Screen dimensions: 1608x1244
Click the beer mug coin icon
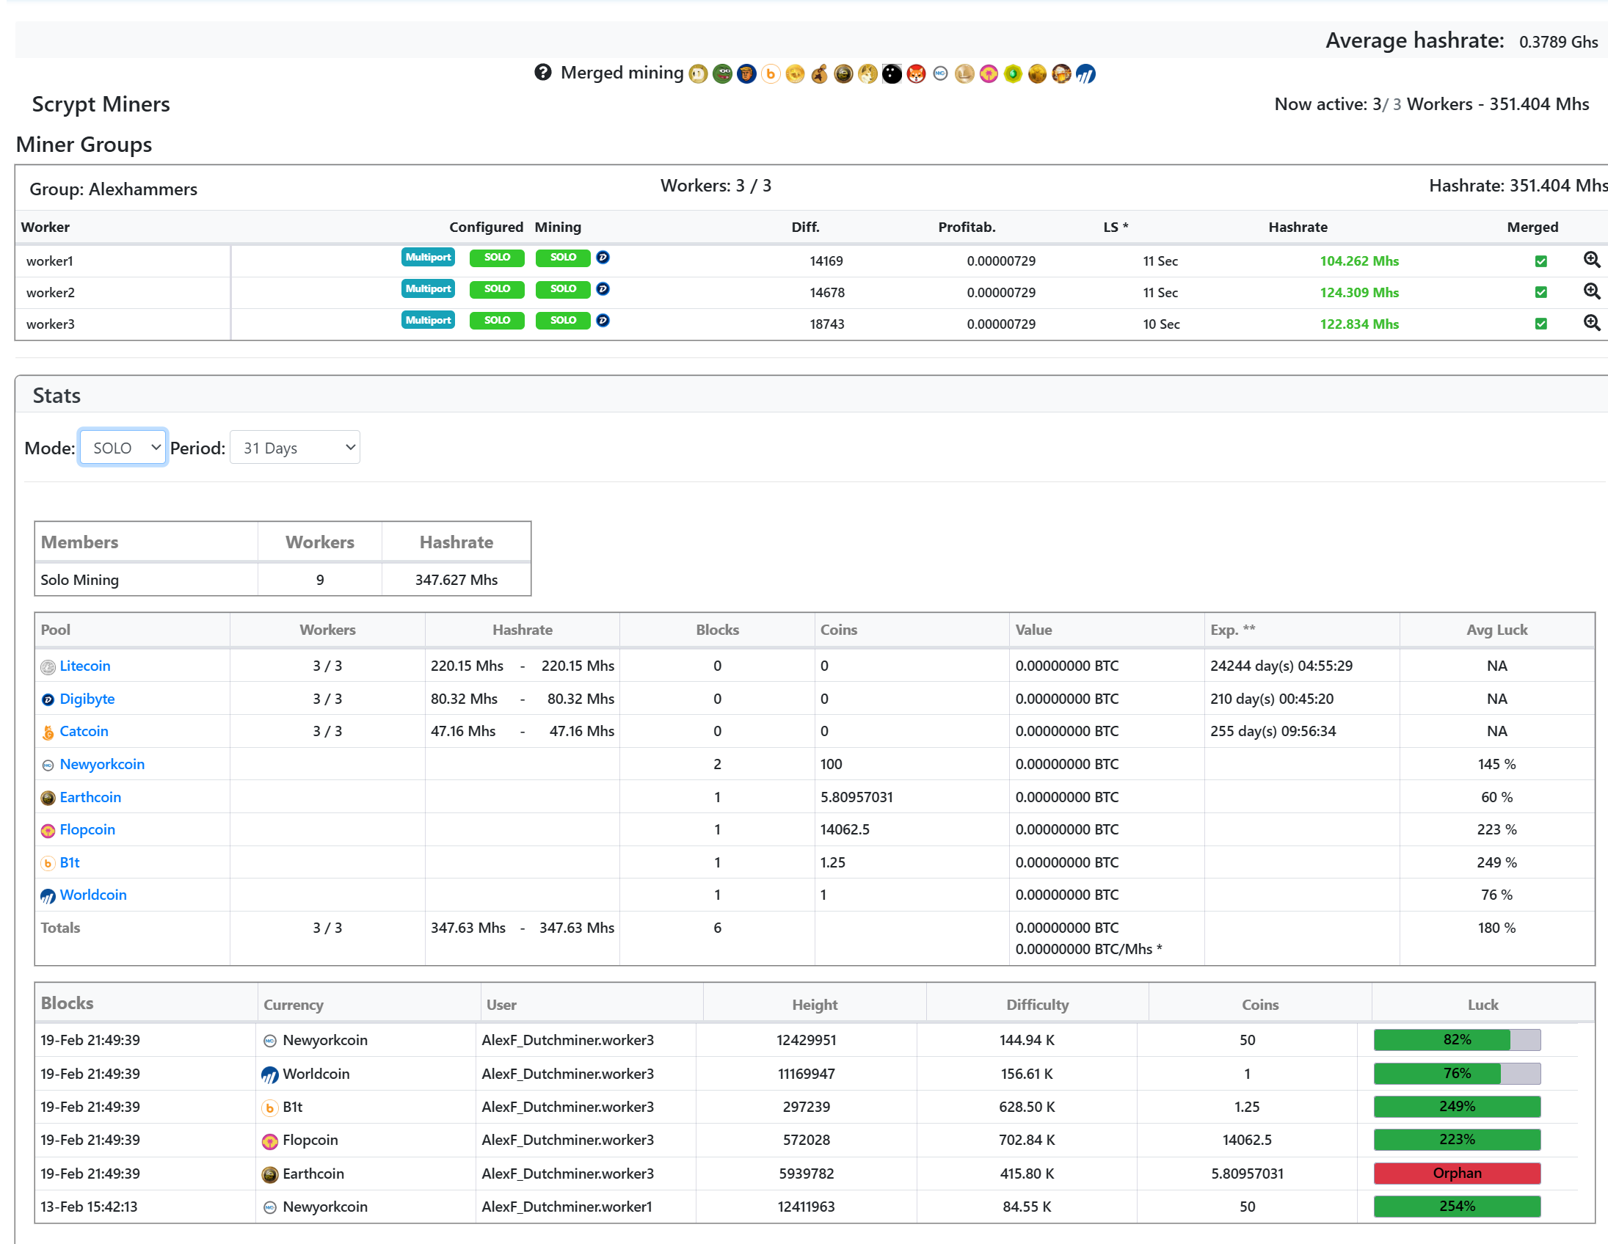pyautogui.click(x=1062, y=73)
